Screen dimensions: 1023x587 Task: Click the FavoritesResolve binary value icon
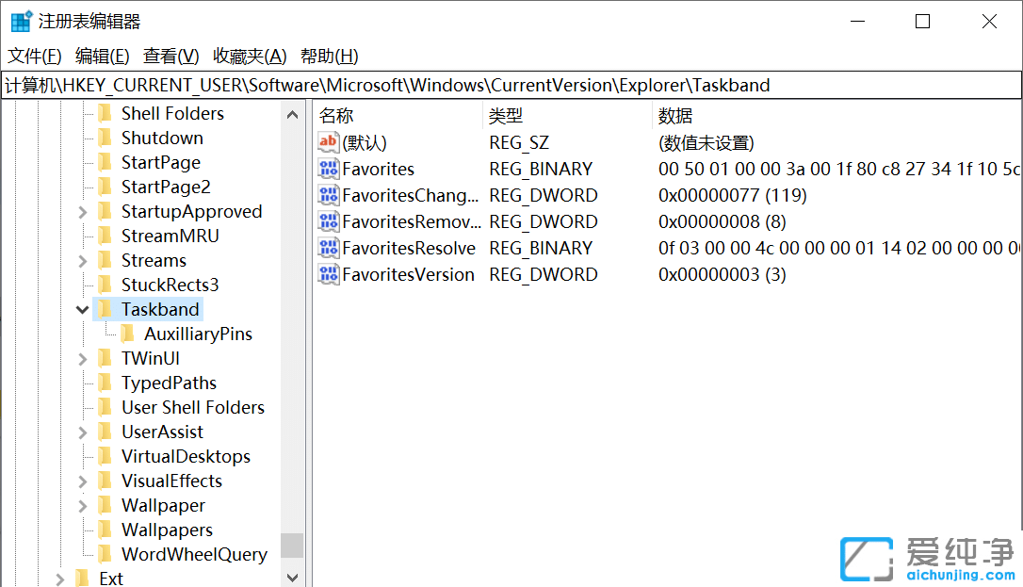click(x=327, y=248)
